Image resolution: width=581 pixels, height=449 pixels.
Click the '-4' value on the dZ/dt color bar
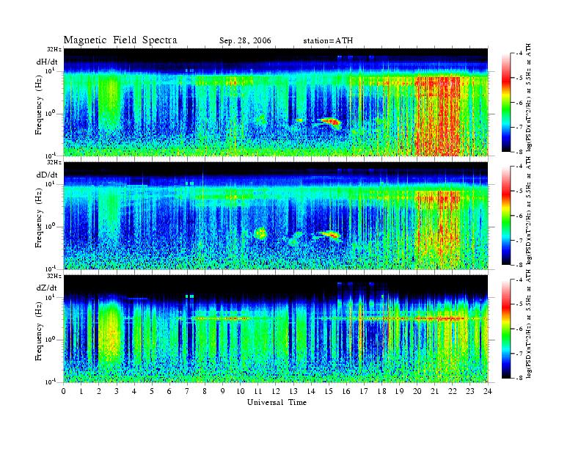coord(519,280)
